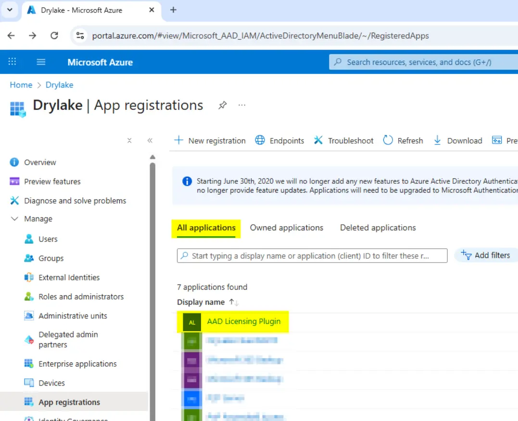Open the tab search dropdown in browser

(10, 10)
